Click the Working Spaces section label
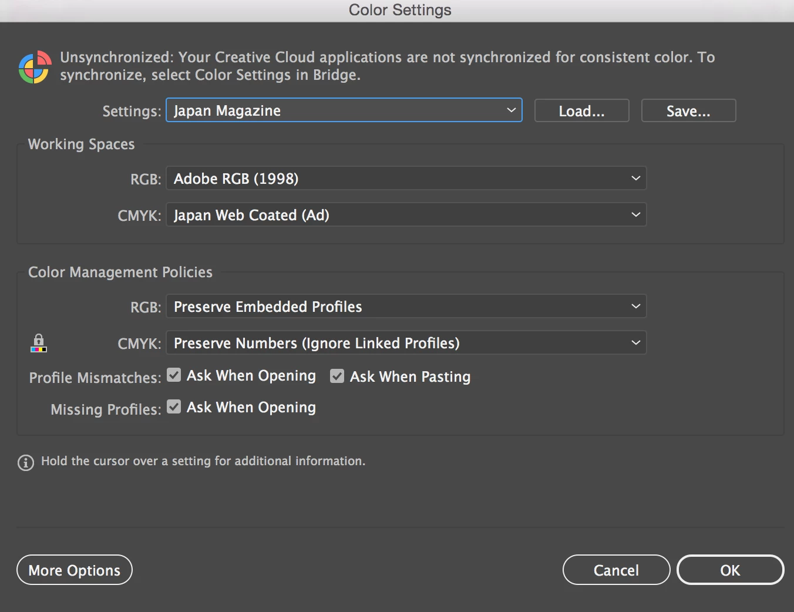 tap(82, 144)
